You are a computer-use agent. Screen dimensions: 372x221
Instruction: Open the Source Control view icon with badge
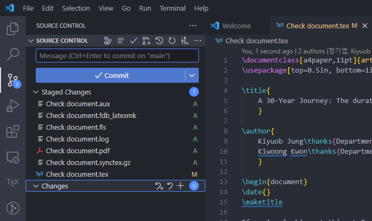pyautogui.click(x=13, y=81)
